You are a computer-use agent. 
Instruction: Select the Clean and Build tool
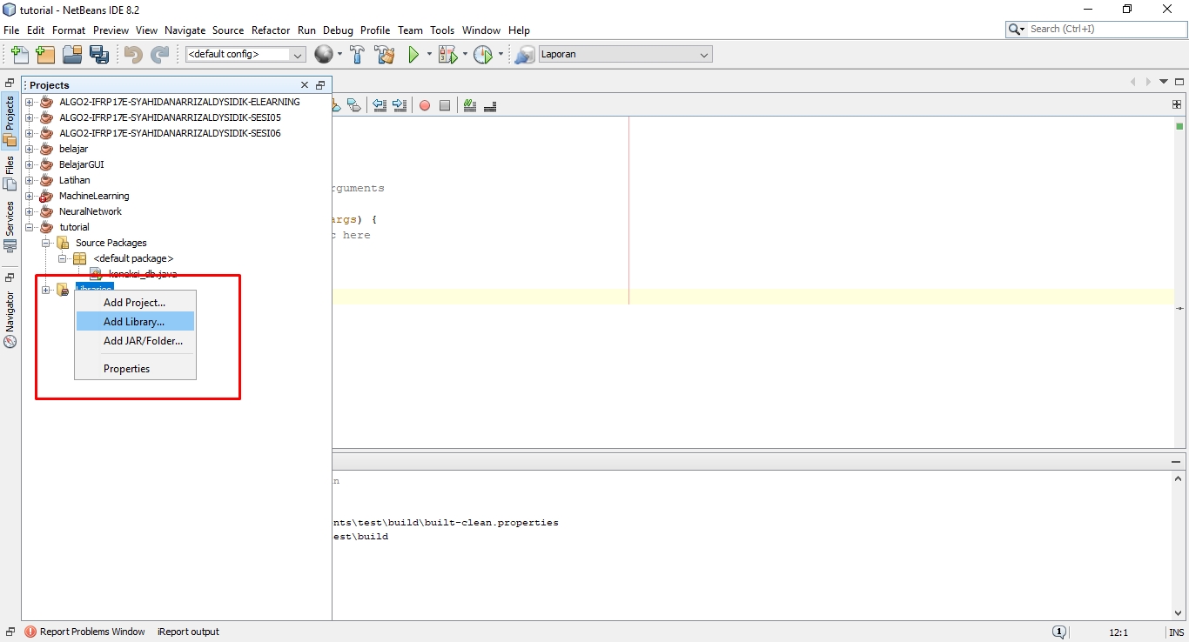coord(385,54)
